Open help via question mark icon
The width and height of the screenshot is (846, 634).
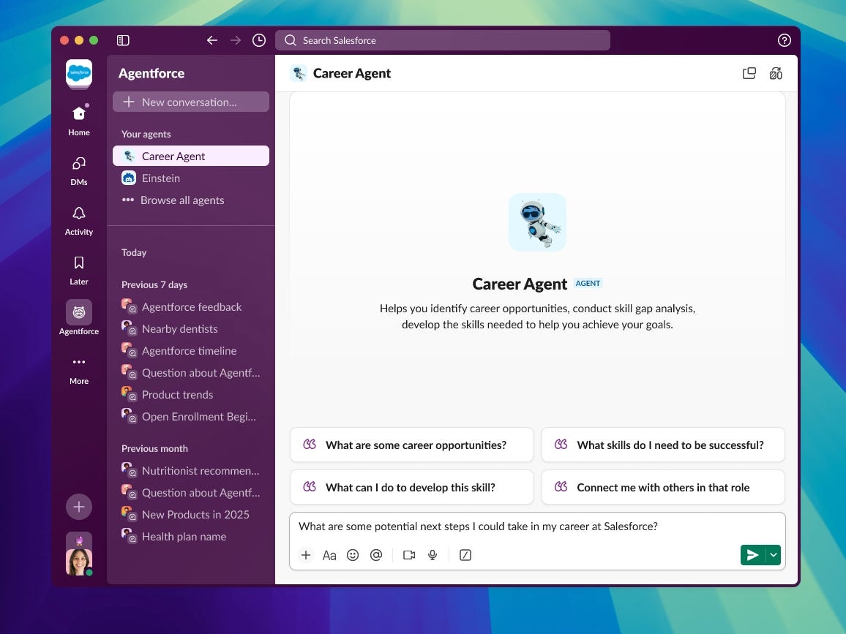[x=784, y=40]
